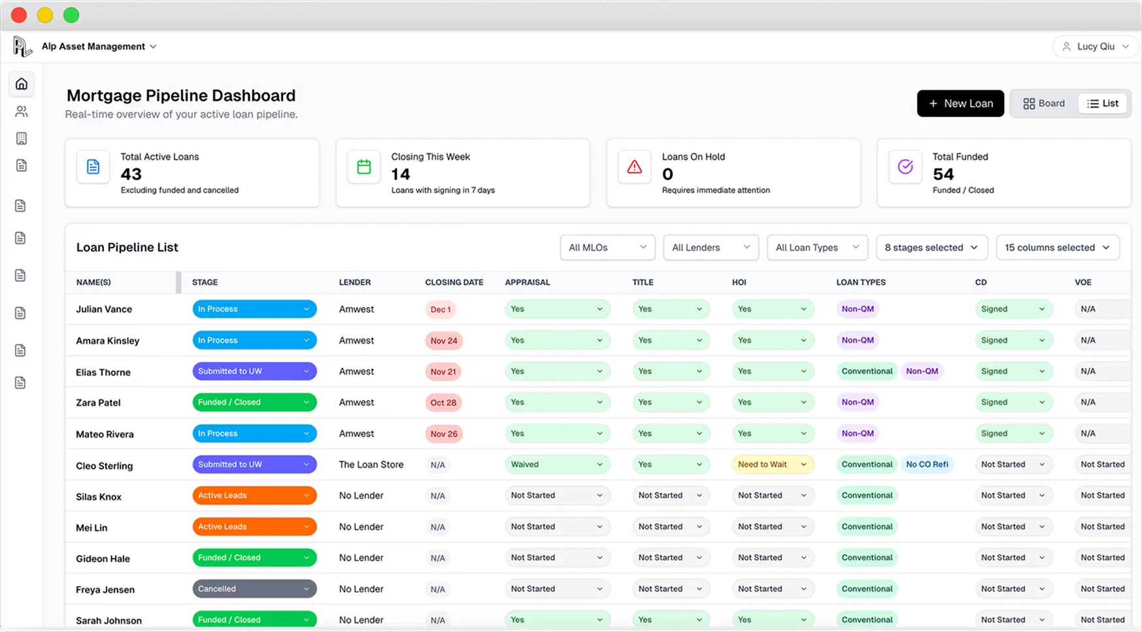This screenshot has height=632, width=1142.
Task: Open the 15 columns selected dropdown
Action: pos(1057,247)
